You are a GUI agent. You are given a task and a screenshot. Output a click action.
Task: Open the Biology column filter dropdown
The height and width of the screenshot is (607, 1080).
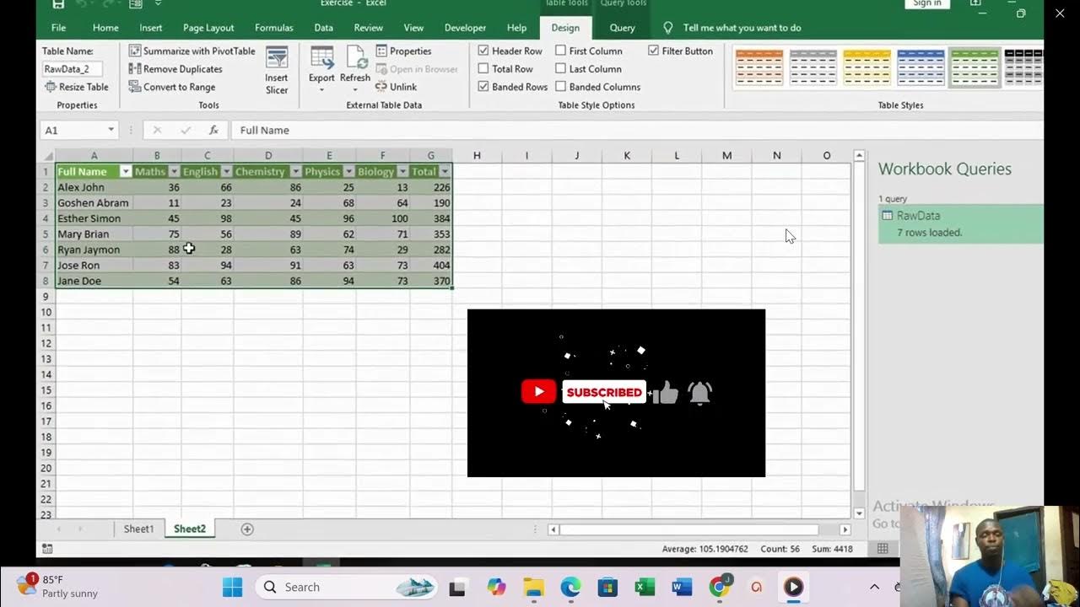[x=402, y=172]
